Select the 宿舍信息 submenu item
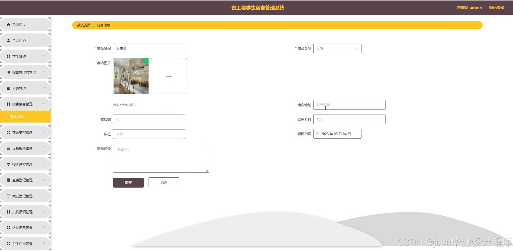 pyautogui.click(x=25, y=116)
